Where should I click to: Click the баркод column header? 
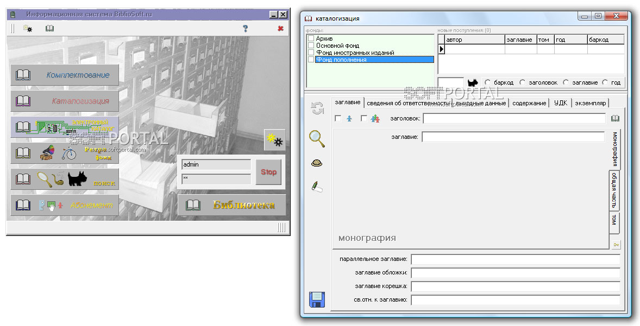[x=606, y=40]
